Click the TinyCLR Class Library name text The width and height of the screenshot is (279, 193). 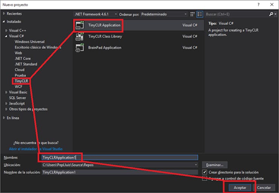pyautogui.click(x=105, y=36)
